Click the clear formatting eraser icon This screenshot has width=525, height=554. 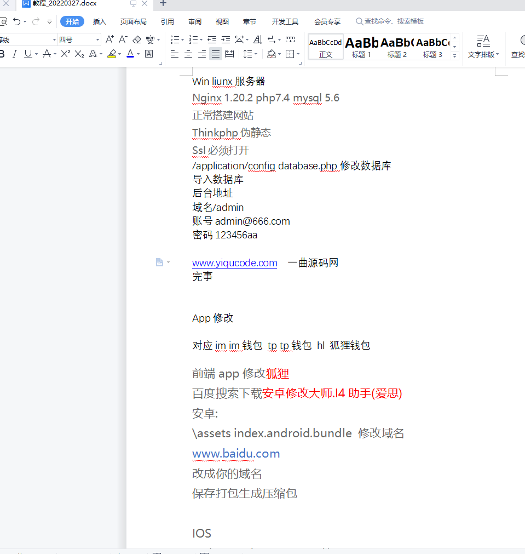pyautogui.click(x=137, y=39)
